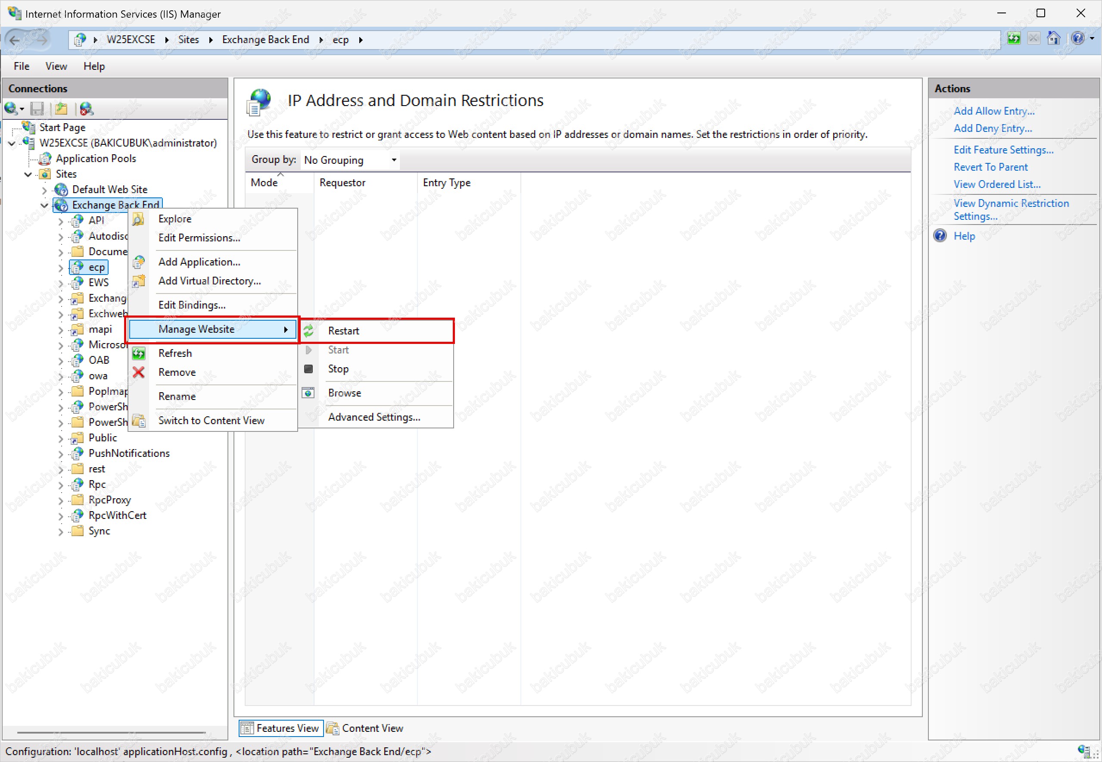Click the Home icon in the address bar
This screenshot has width=1102, height=762.
point(1053,38)
